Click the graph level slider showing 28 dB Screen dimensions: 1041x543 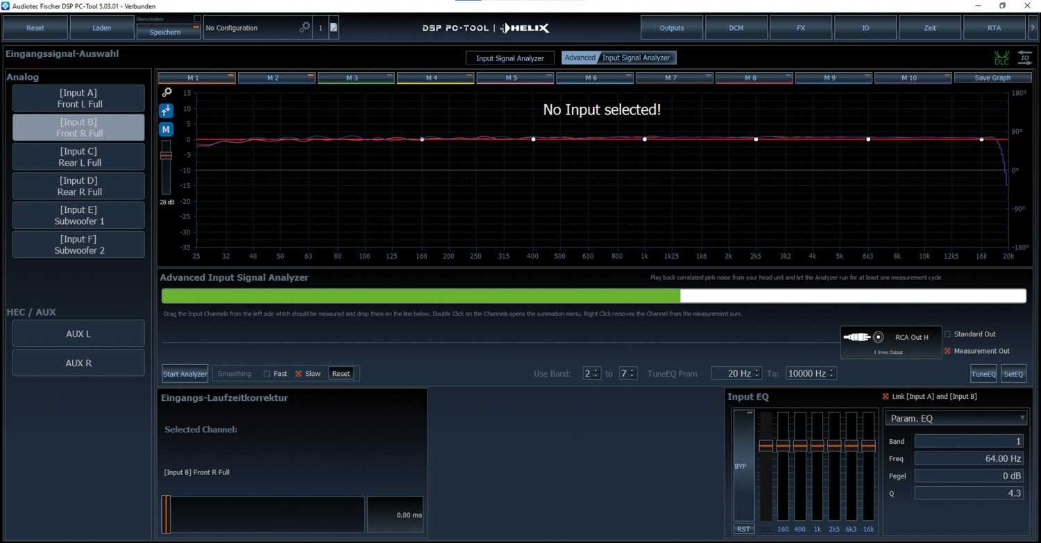pos(166,155)
